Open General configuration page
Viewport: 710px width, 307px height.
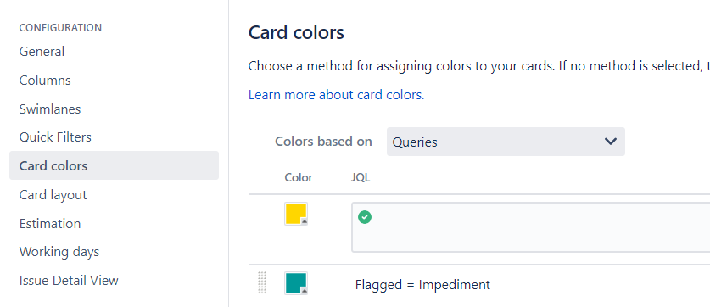(x=42, y=52)
